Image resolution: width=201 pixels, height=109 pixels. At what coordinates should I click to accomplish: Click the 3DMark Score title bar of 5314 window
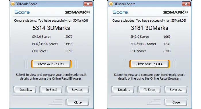[x=51, y=4]
